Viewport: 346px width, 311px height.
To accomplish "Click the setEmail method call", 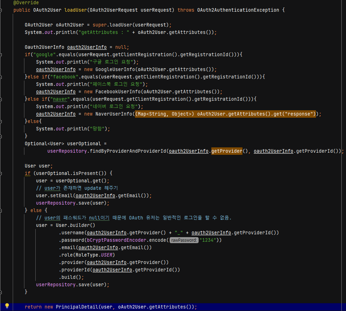I will click(61, 195).
